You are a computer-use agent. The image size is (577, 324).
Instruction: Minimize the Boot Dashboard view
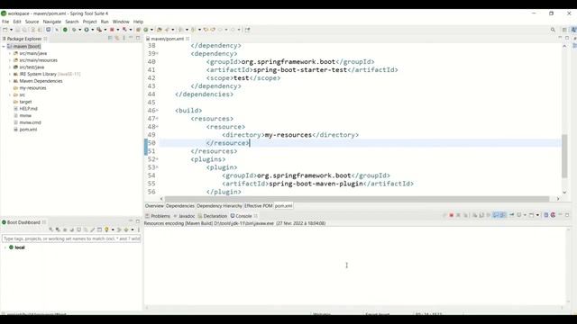131,221
